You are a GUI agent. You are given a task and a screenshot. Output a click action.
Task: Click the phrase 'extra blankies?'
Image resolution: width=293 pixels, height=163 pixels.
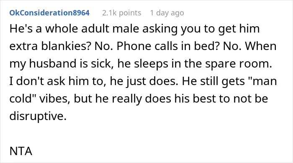point(50,46)
